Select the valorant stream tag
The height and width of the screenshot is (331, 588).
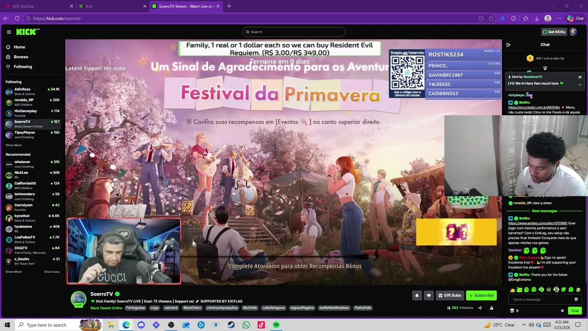(171, 308)
